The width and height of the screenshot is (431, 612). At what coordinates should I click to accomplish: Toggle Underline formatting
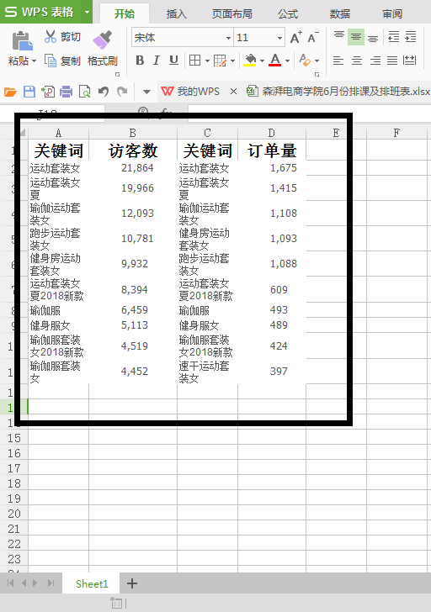(x=173, y=61)
